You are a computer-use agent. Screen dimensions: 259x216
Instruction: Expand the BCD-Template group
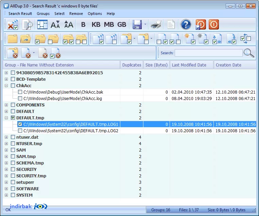pos(6,79)
